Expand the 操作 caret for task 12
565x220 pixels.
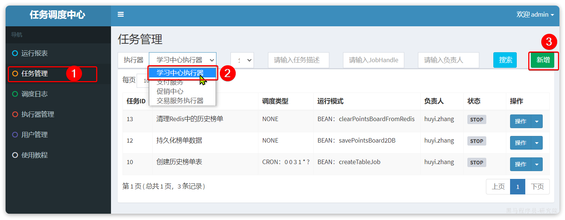click(537, 143)
